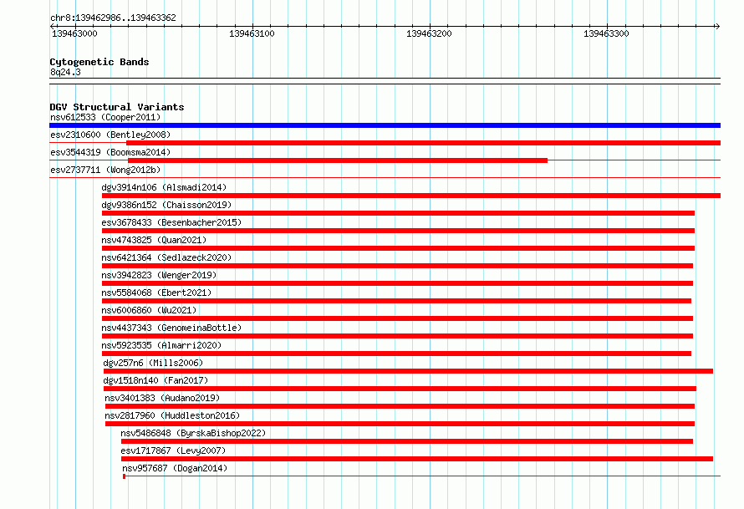Select nsv6006860 (Wu2021) entry
This screenshot has width=744, height=509.
pyautogui.click(x=149, y=310)
